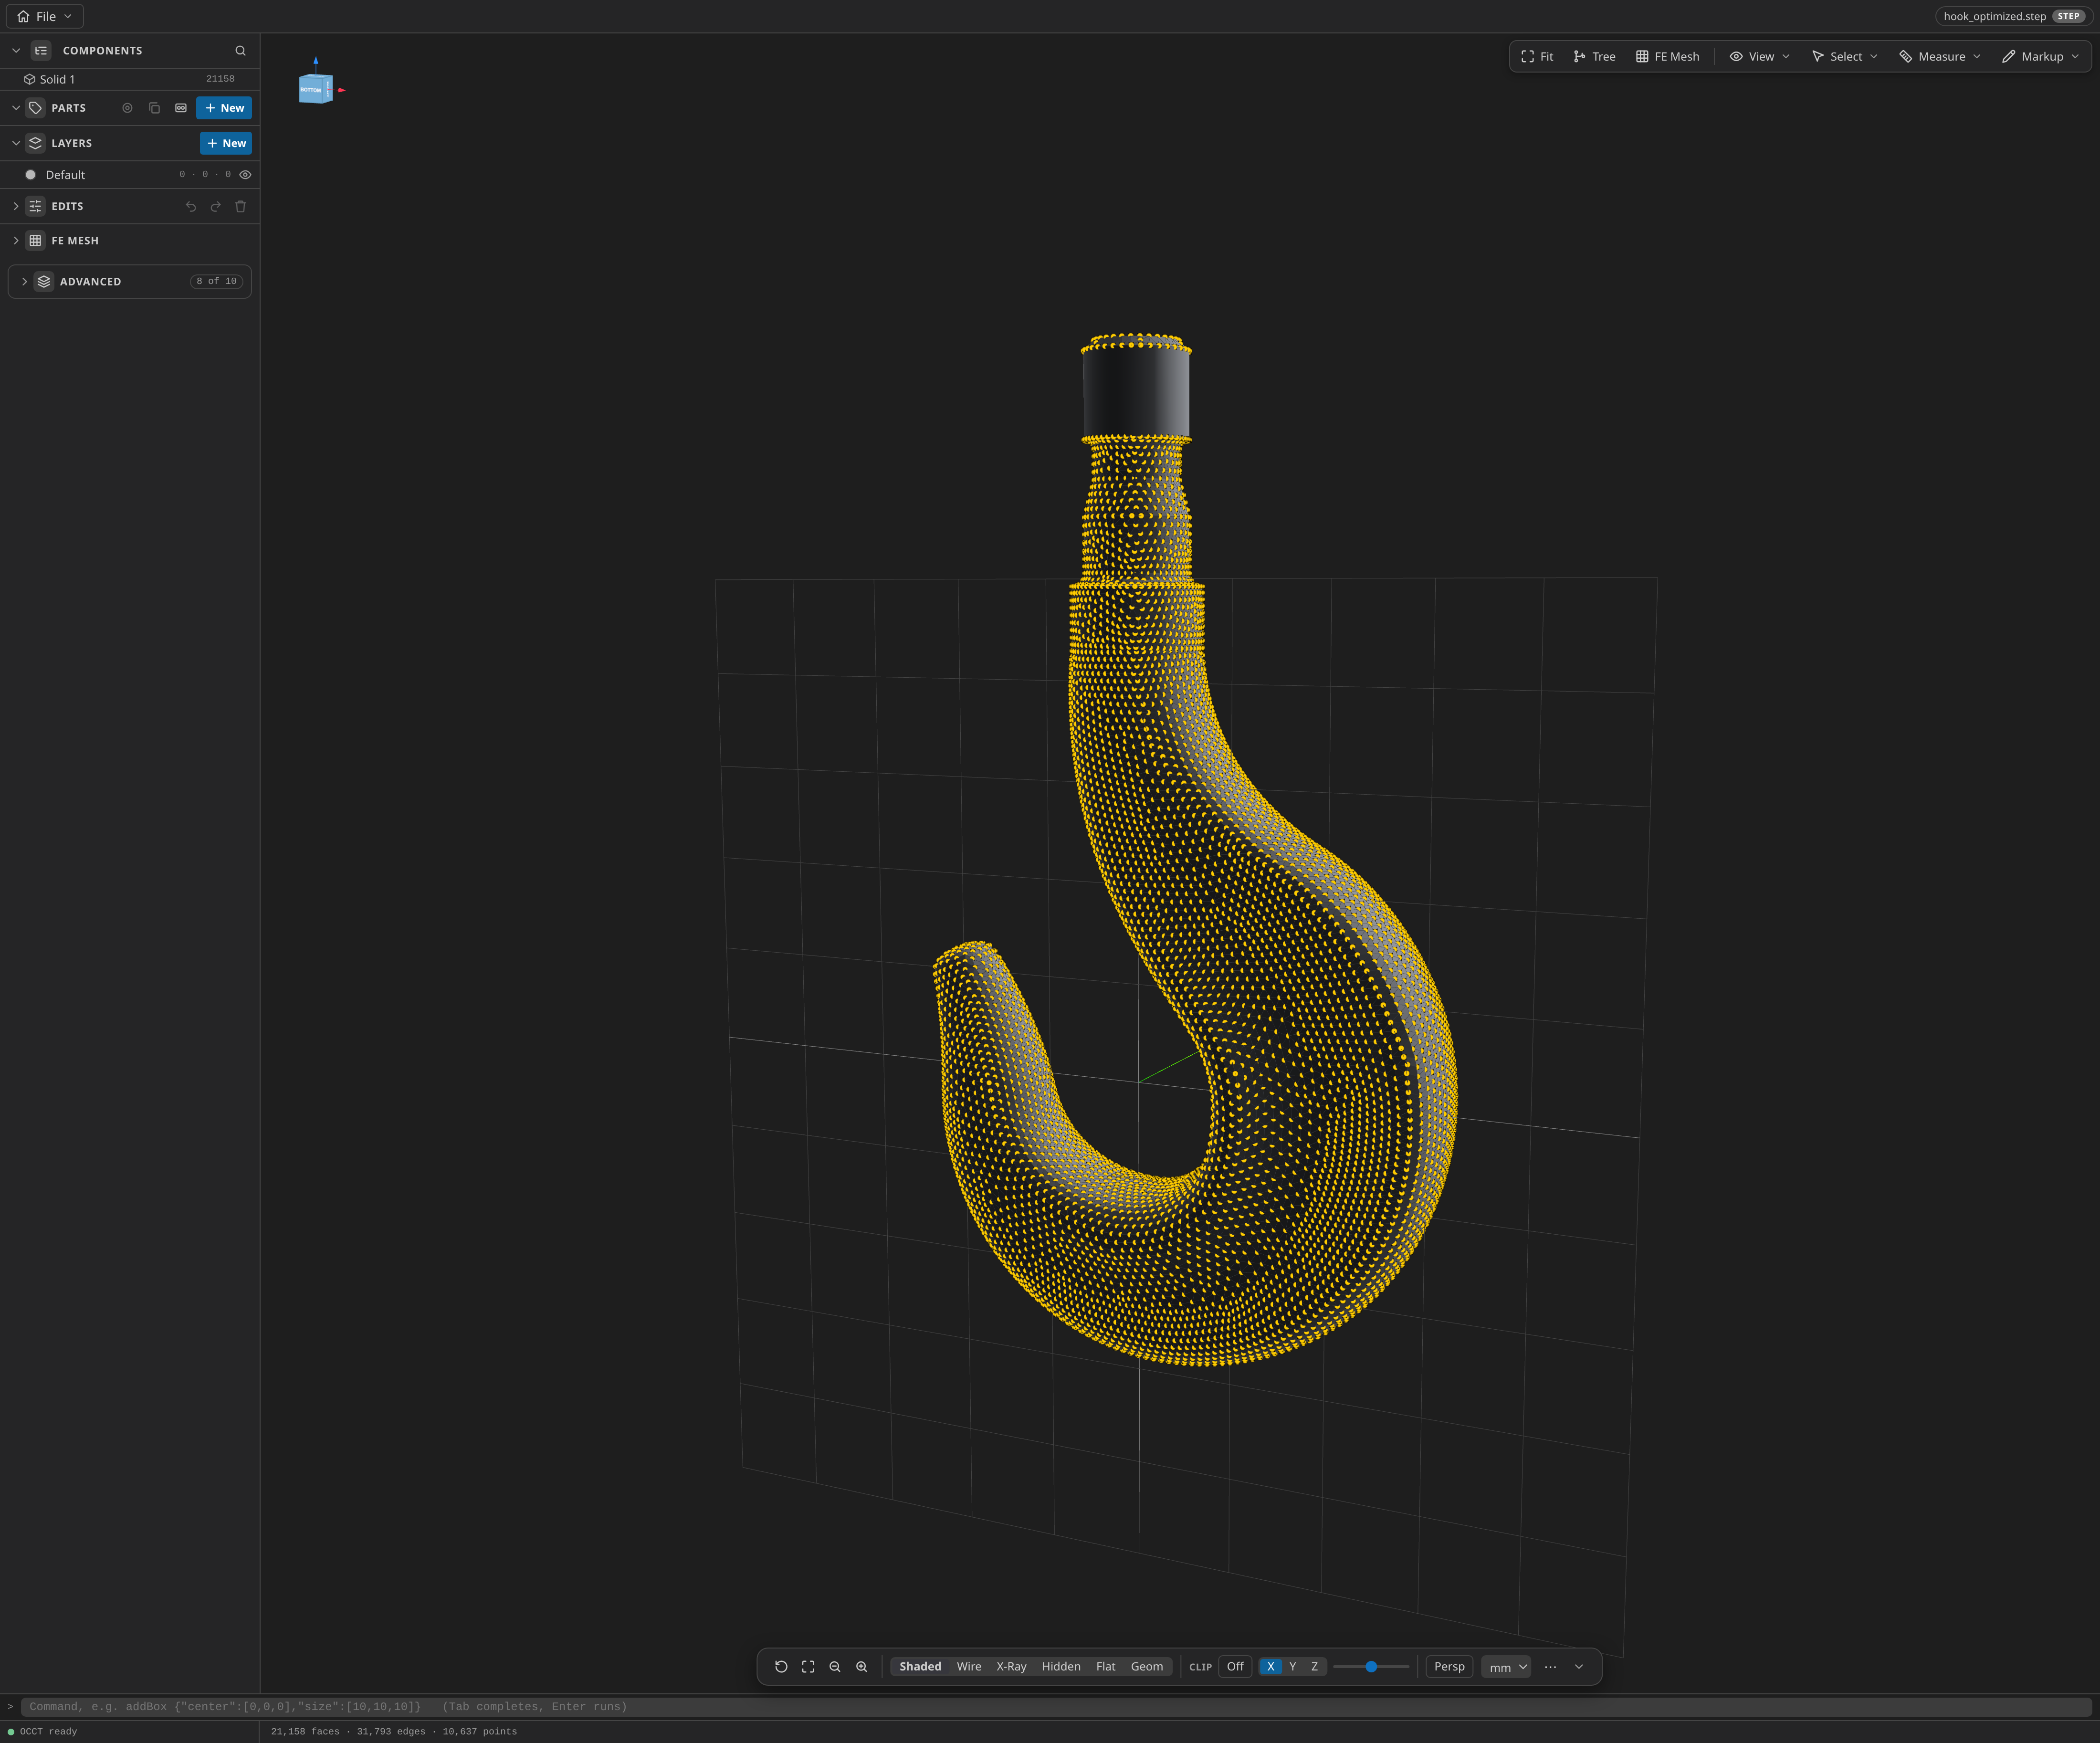
Task: Collapse the Parts section
Action: click(16, 108)
